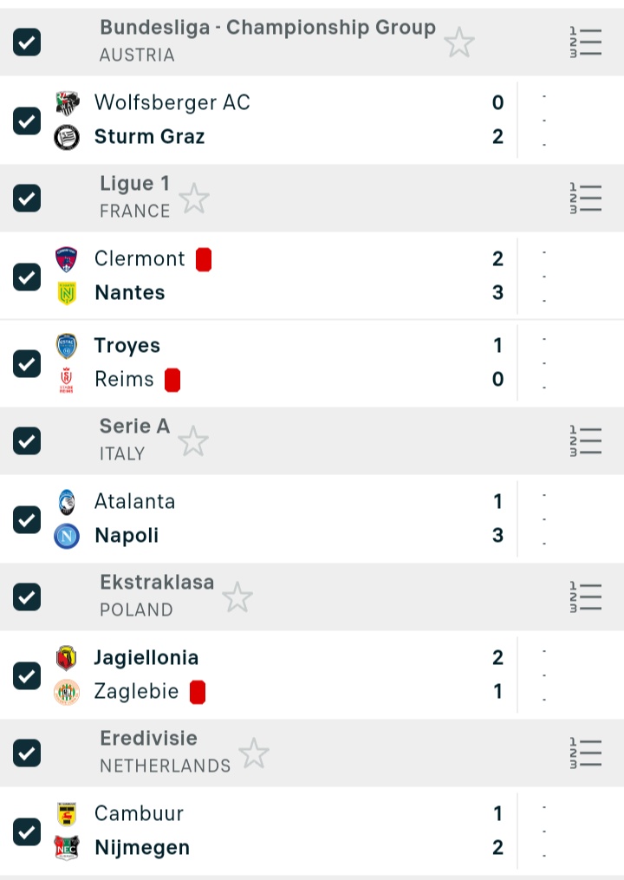Uncheck the Ligue 1 league header checkbox
Viewport: 624px width, 880px height.
(x=27, y=198)
